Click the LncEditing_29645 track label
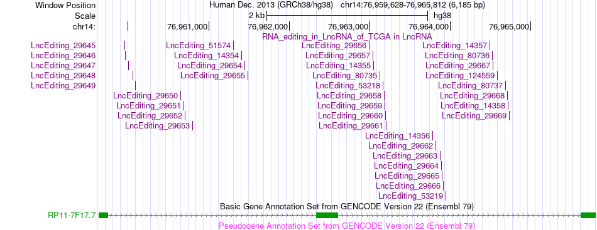This screenshot has width=597, height=230. click(63, 46)
